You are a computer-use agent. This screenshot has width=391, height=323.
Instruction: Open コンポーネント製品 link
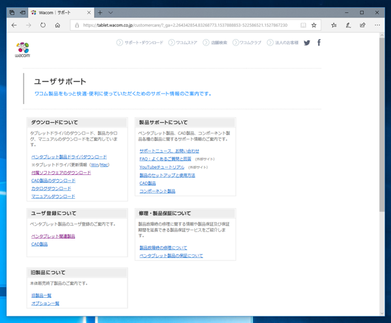tap(157, 191)
